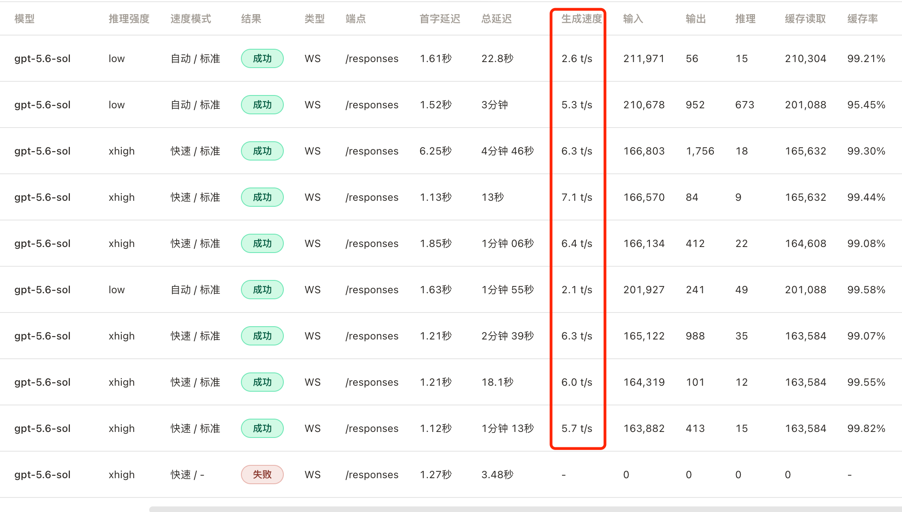
Task: Click the 缓存读取 column header
Action: (806, 19)
